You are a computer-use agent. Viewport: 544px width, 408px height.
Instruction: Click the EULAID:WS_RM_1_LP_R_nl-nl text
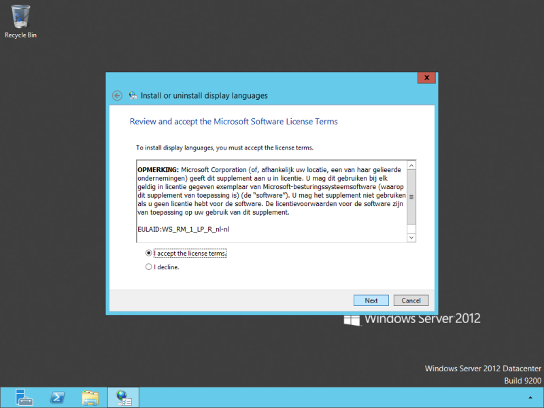[183, 229]
